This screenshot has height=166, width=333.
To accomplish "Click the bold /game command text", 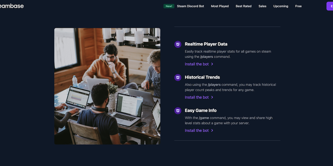I will tap(205, 118).
